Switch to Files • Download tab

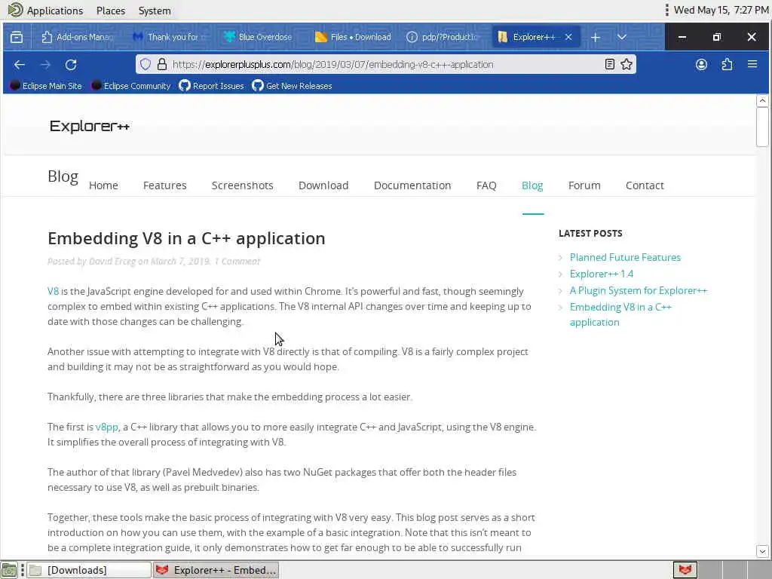click(x=353, y=37)
